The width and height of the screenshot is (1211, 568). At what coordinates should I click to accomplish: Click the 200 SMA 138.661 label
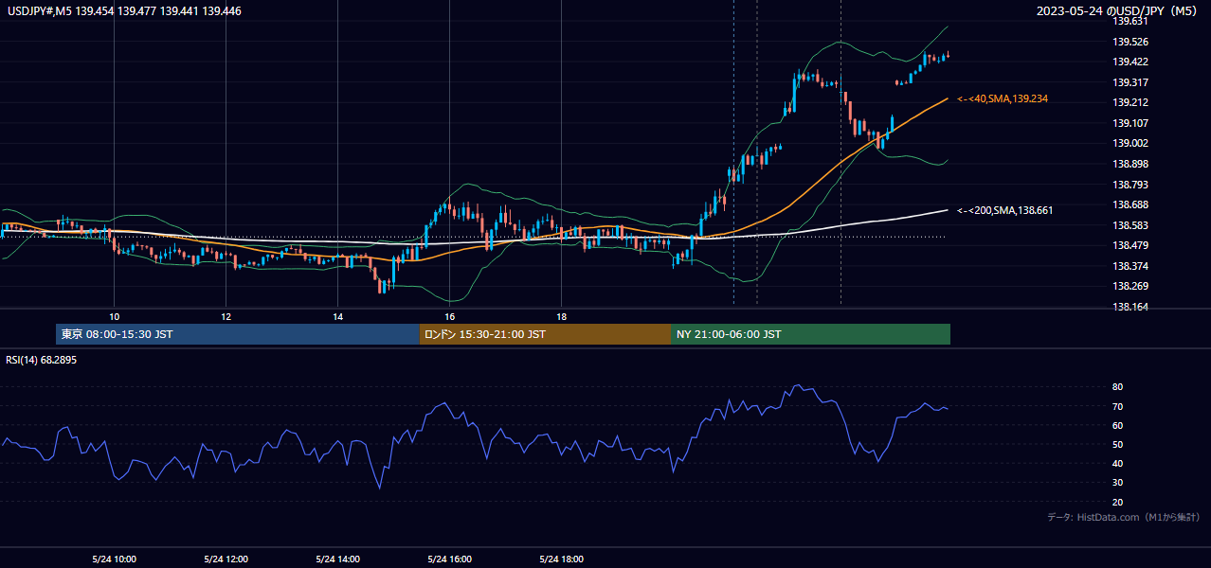[x=1004, y=210]
